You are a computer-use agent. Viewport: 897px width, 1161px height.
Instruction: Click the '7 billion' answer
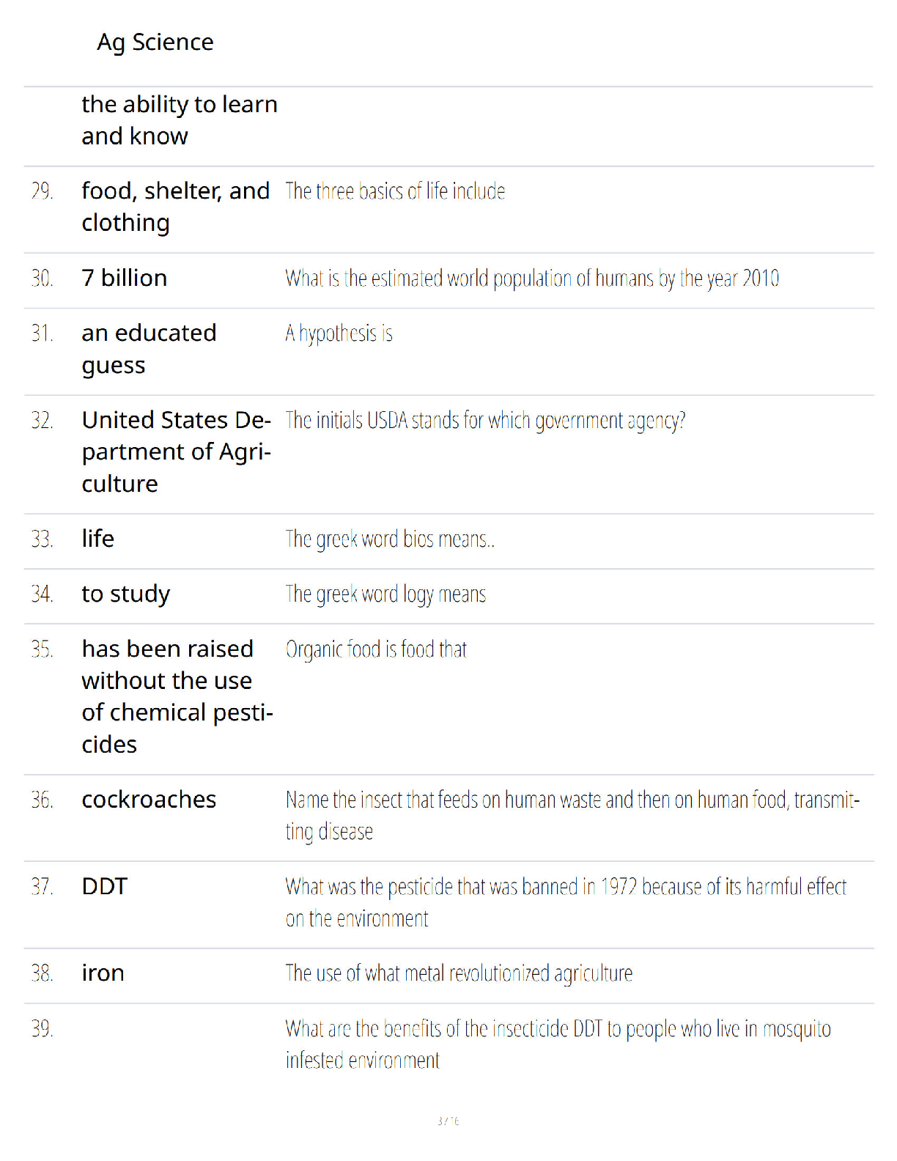pos(125,278)
